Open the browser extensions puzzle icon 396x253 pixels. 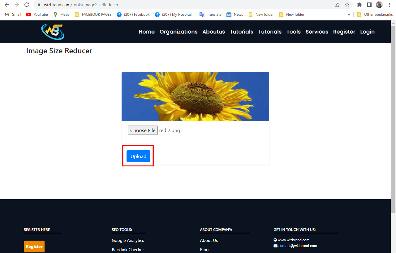tap(359, 5)
